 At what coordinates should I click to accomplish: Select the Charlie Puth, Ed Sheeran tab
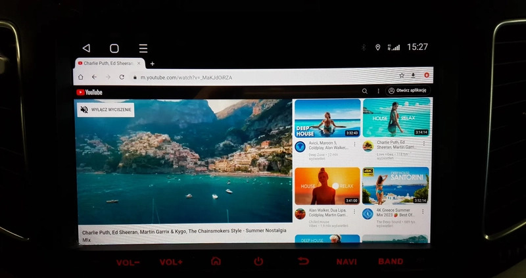coord(110,63)
